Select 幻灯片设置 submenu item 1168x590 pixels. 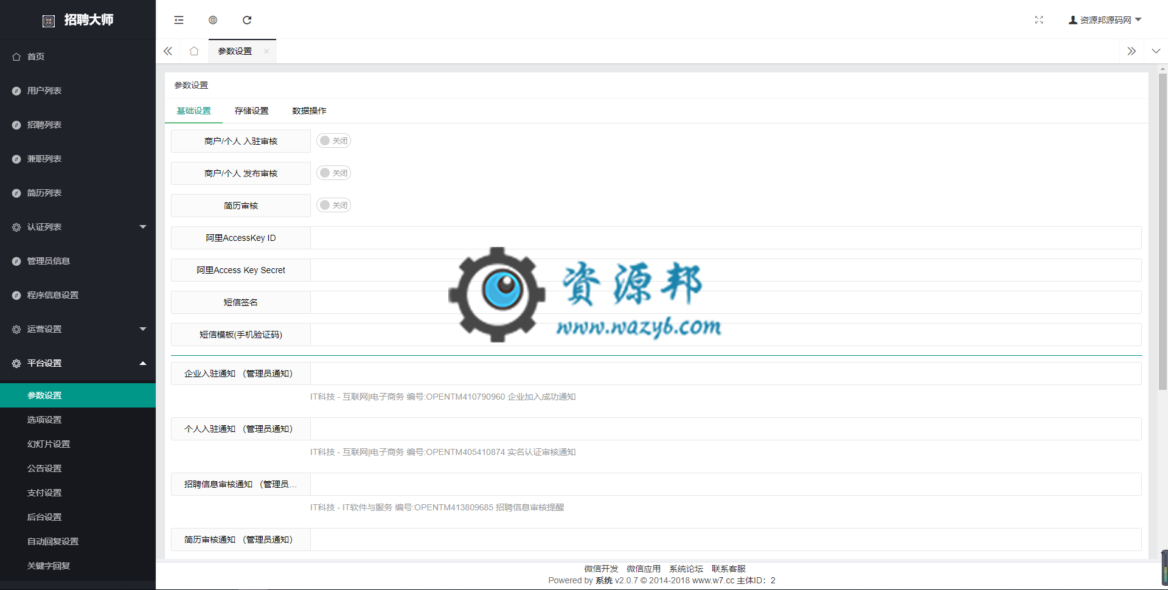pos(78,444)
